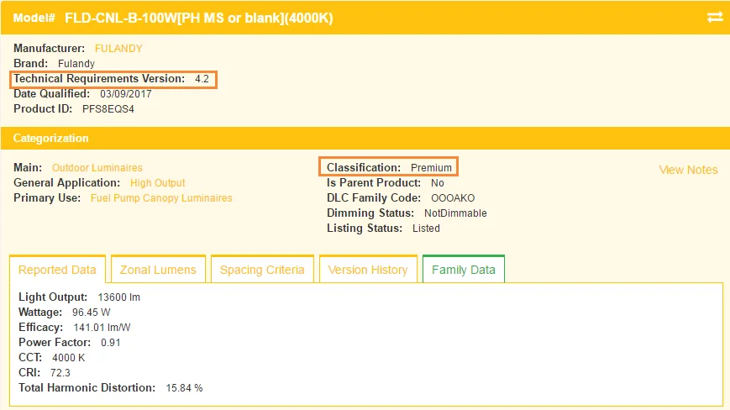Click the Light Output 13600 lm value
This screenshot has width=730, height=410.
tap(118, 297)
